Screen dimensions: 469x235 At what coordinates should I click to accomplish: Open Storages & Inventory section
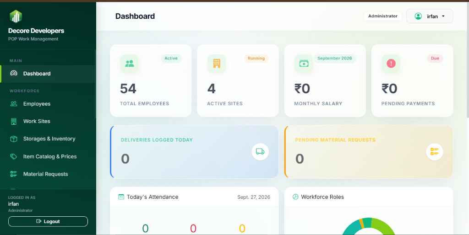48,139
